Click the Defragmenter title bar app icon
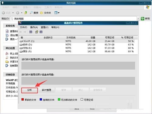Image resolution: width=152 pixels, height=114 pixels. tap(20, 23)
